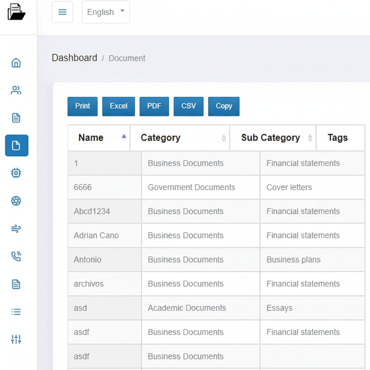Select the CPU chip icon in sidebar
The width and height of the screenshot is (370, 370).
[x=16, y=173]
